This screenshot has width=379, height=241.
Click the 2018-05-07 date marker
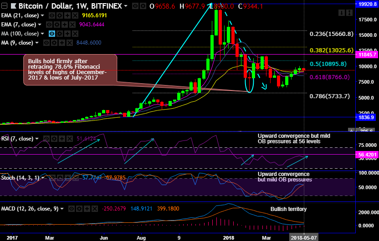click(303, 238)
